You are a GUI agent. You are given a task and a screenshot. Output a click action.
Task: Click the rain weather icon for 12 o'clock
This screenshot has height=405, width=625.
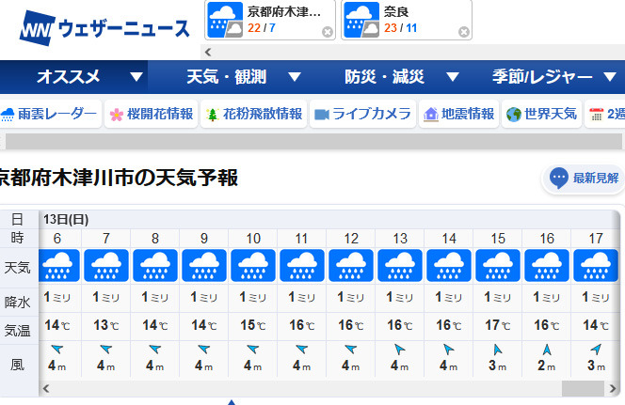coord(351,265)
